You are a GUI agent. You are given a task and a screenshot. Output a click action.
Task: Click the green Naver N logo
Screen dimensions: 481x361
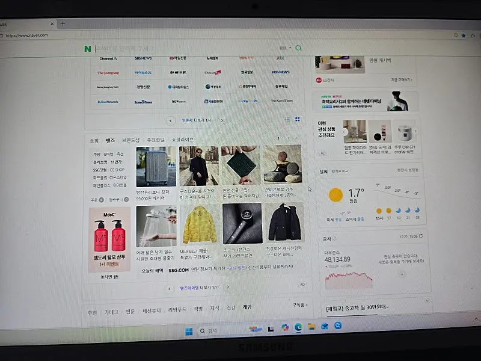pyautogui.click(x=88, y=48)
